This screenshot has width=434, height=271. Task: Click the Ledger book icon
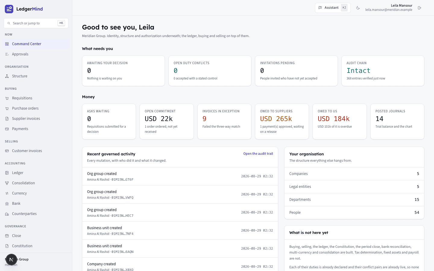point(7,173)
